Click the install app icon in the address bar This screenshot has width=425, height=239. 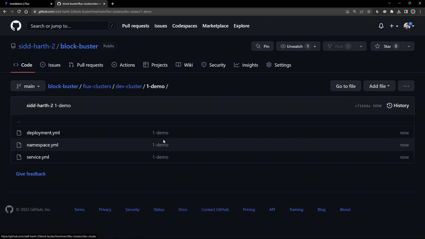click(347, 12)
